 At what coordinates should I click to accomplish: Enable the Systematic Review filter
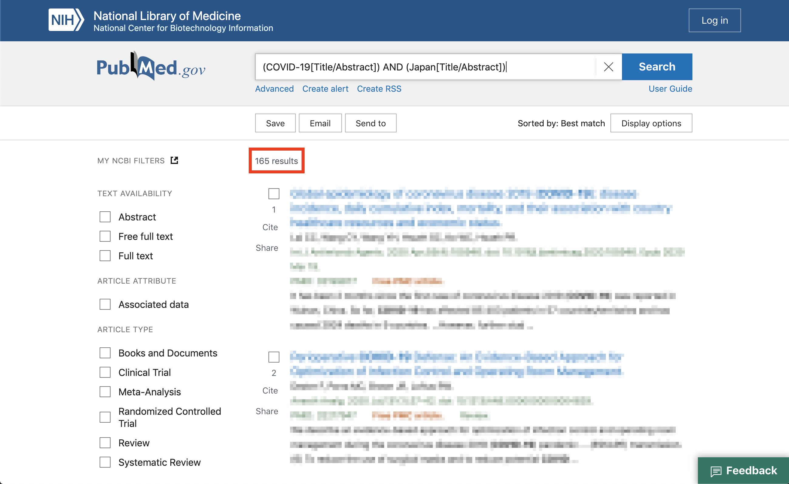pyautogui.click(x=105, y=462)
